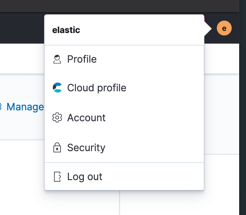Click the Elastic Cloud logo icon
Screen dimensions: 246x215
57,88
